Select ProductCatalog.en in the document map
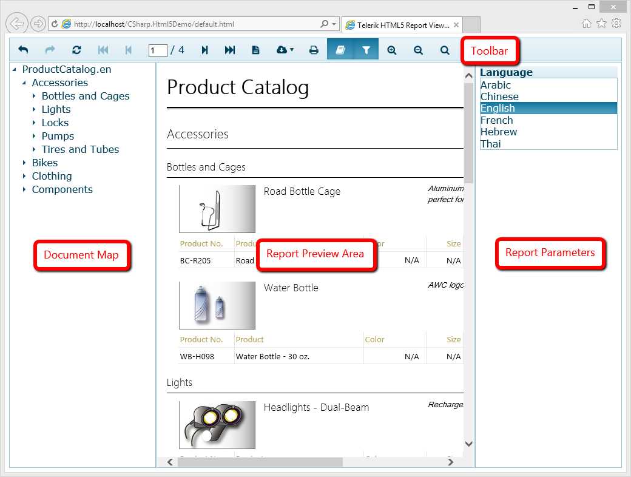 coord(67,69)
